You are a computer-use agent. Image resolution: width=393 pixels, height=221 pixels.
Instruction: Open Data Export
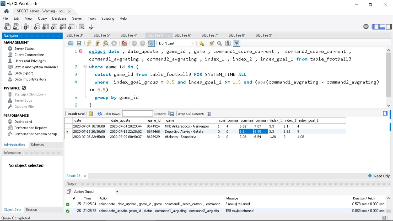coord(24,73)
